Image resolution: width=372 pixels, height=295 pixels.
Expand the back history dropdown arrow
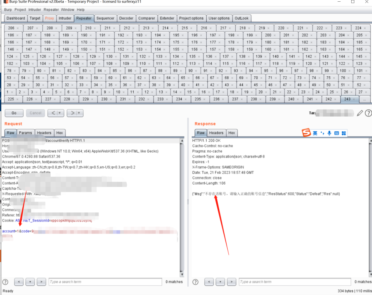[60, 113]
